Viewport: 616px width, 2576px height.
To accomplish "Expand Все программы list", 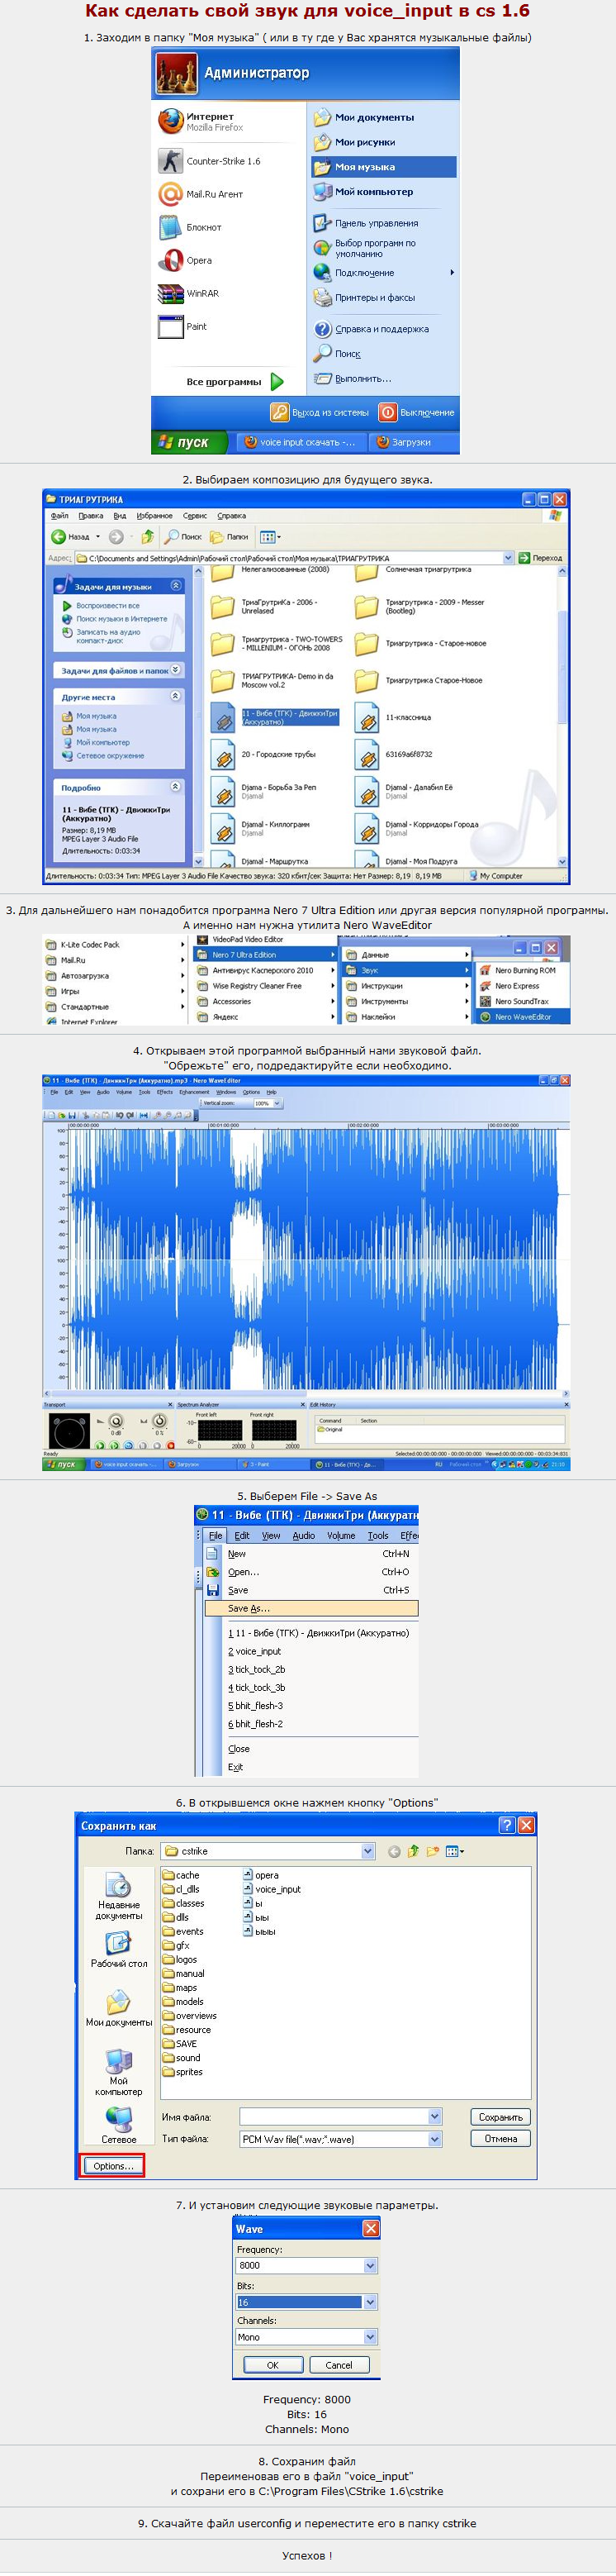I will (235, 381).
